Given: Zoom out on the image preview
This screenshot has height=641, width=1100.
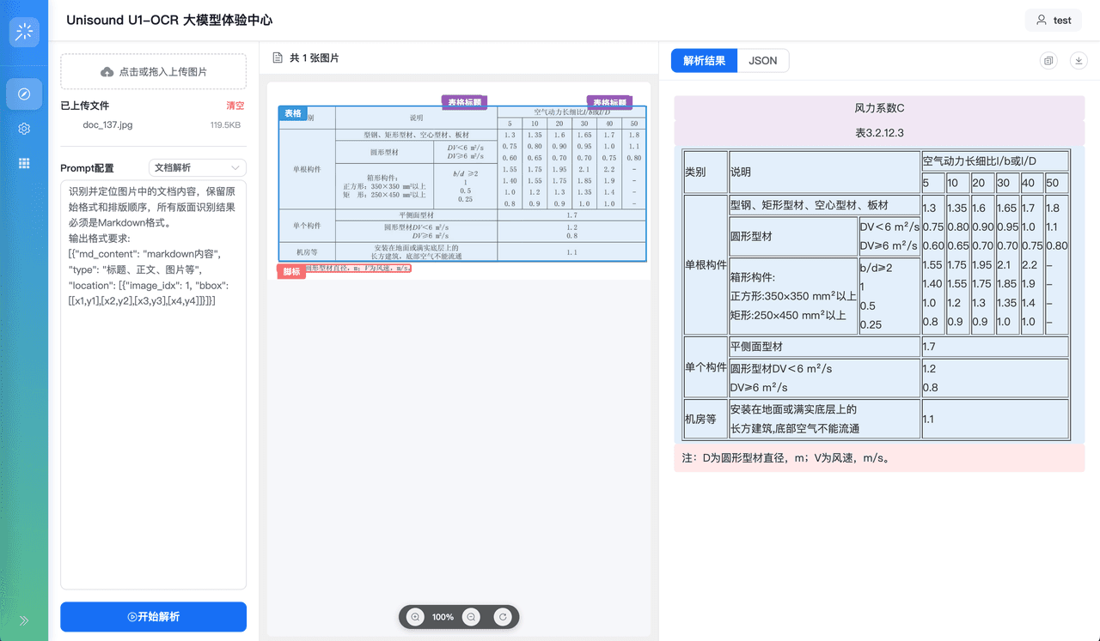Looking at the screenshot, I should [470, 616].
